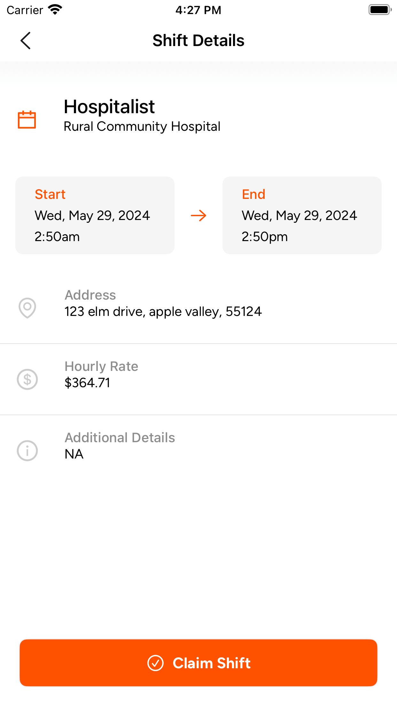Tap the battery indicator
397x706 pixels.
click(380, 10)
